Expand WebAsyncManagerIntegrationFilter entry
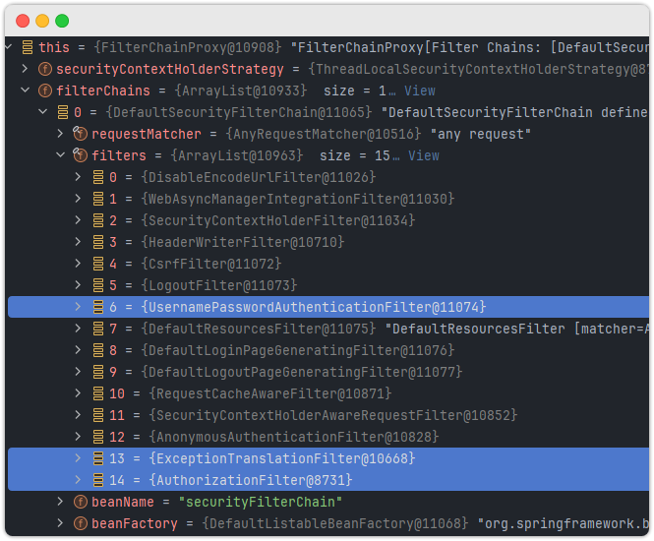This screenshot has width=654, height=541. [x=78, y=199]
